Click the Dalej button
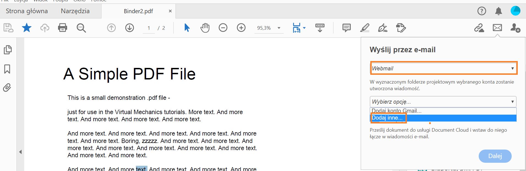Image resolution: width=526 pixels, height=171 pixels. pyautogui.click(x=495, y=156)
